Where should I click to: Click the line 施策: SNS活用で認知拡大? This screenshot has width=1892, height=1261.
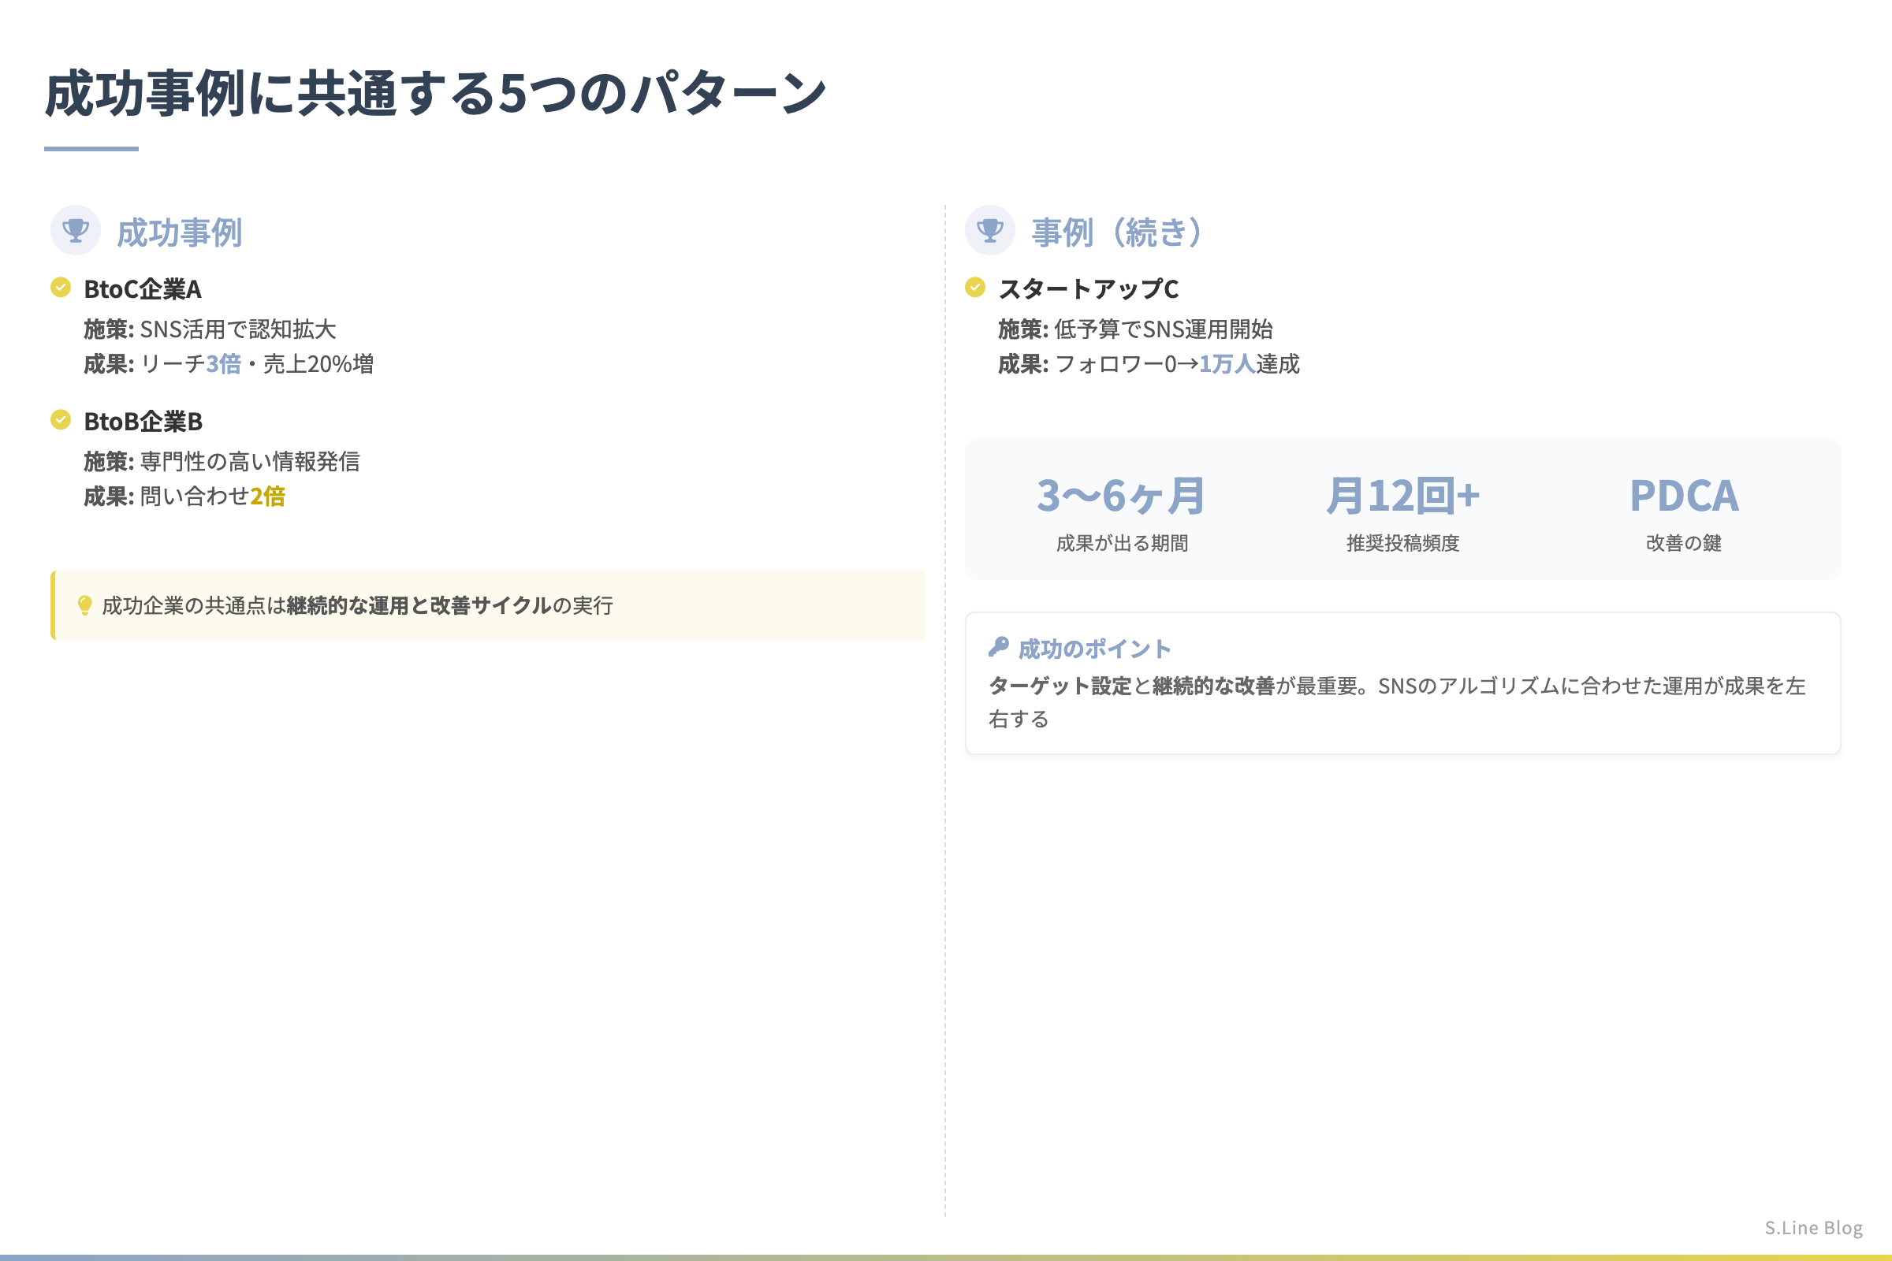[x=210, y=329]
